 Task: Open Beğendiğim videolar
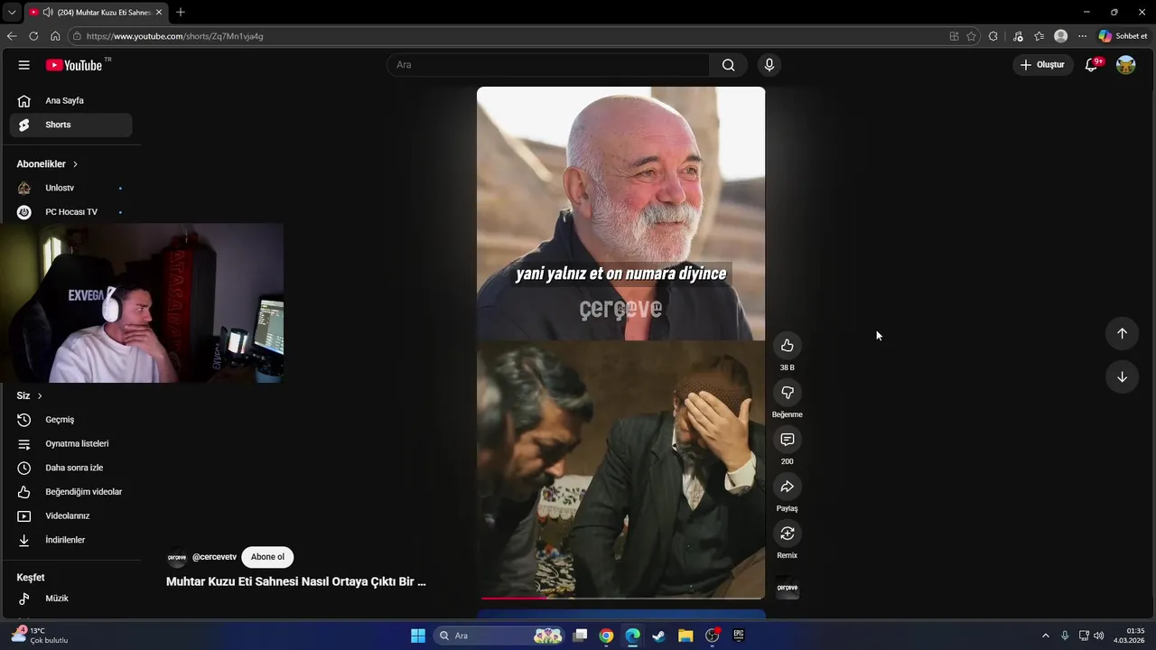(70, 492)
